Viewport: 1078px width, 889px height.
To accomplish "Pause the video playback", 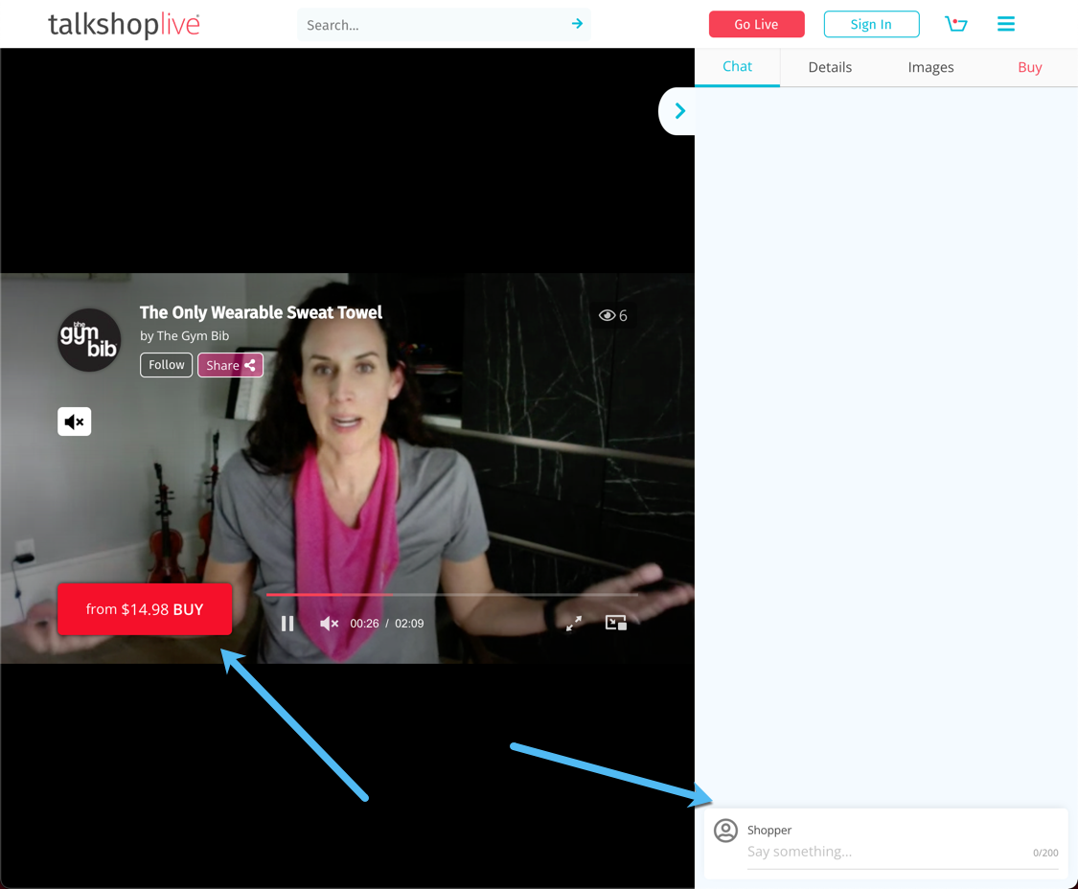I will (x=287, y=623).
